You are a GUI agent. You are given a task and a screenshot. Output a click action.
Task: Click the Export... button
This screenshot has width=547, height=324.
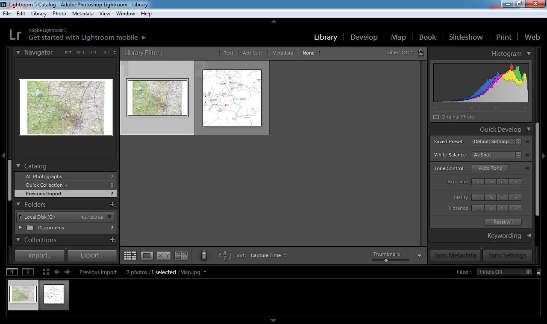(x=92, y=255)
